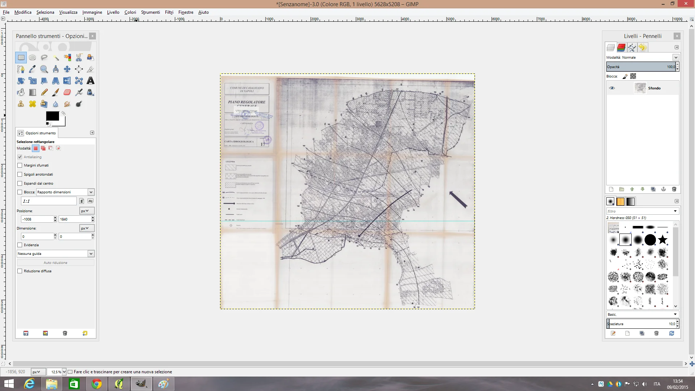Select the Pencil tool
The width and height of the screenshot is (695, 391).
[44, 92]
